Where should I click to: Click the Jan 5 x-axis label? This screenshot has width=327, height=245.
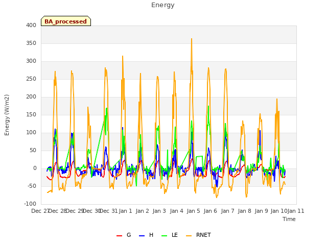pos(194,211)
